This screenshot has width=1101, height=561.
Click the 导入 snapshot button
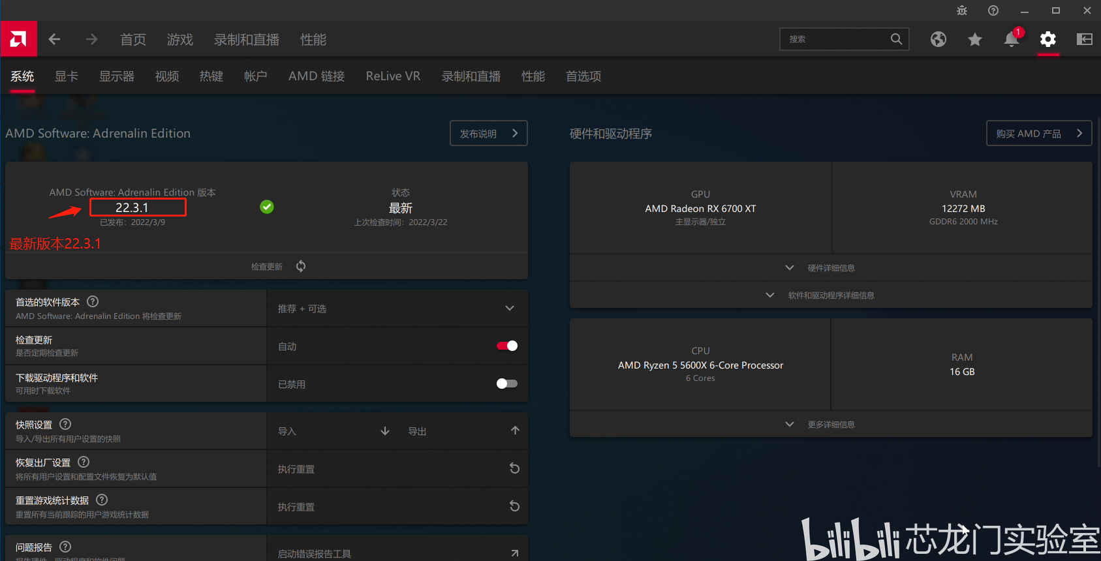tap(287, 431)
